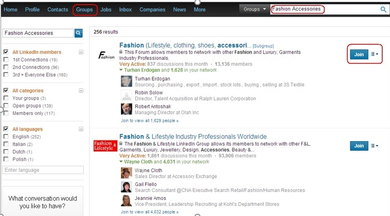This screenshot has width=390, height=216.
Task: Open the Jobs menu
Action: tap(106, 9)
